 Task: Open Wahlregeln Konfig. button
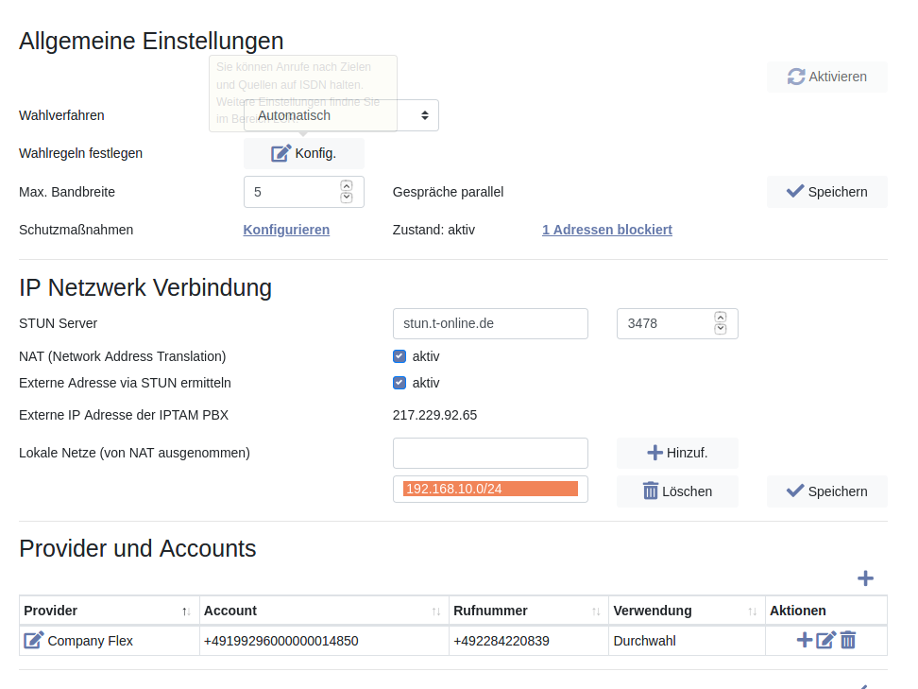tap(303, 153)
